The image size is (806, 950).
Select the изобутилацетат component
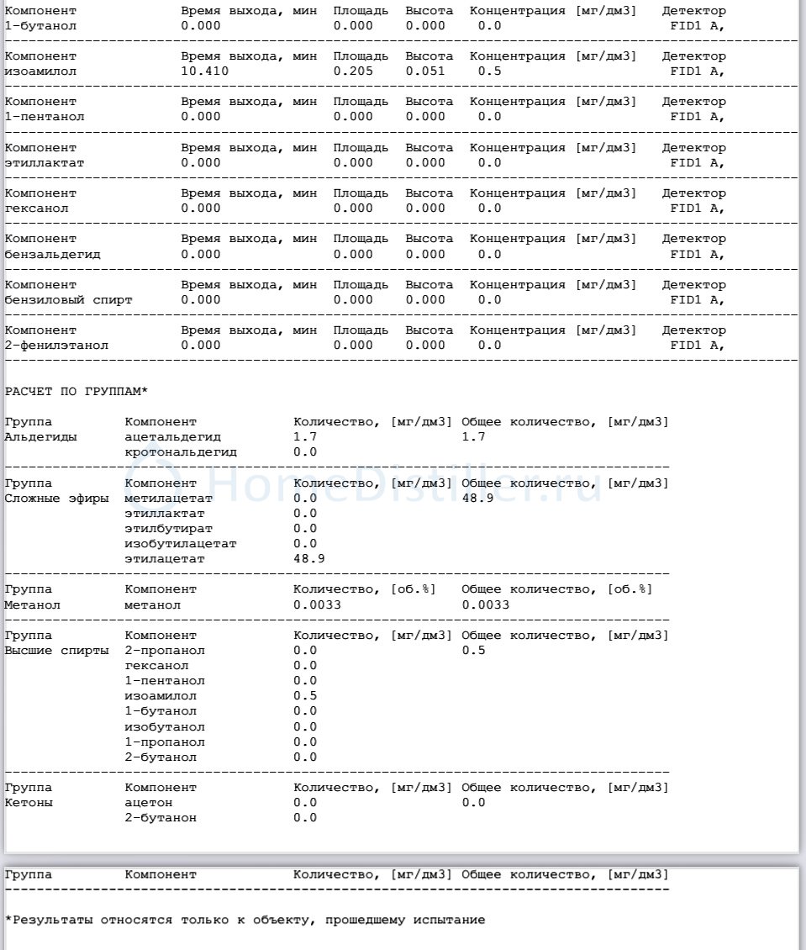click(x=181, y=544)
